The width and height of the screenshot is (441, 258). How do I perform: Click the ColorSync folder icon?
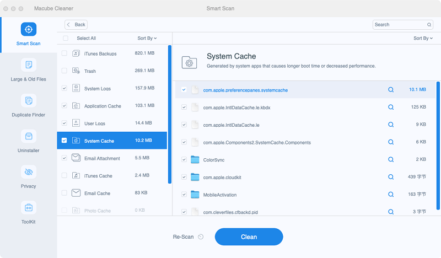(195, 159)
